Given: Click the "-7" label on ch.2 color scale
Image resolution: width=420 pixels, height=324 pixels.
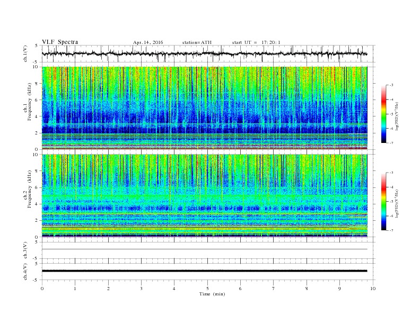Looking at the screenshot, I should [391, 230].
